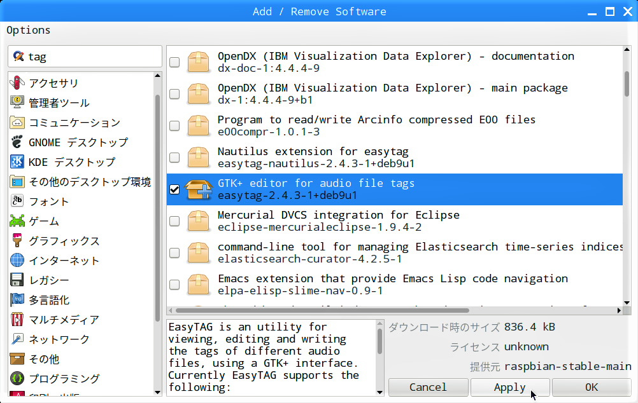Click the package icon for e00compr
638x403 pixels.
(x=198, y=125)
